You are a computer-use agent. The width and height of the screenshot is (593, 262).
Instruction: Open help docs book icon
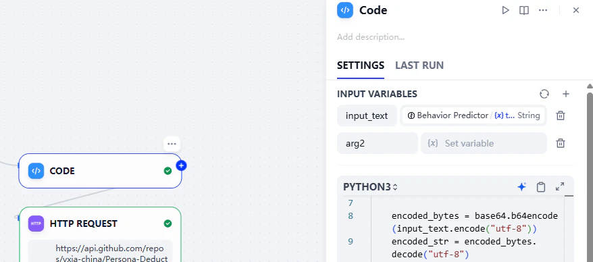[524, 10]
